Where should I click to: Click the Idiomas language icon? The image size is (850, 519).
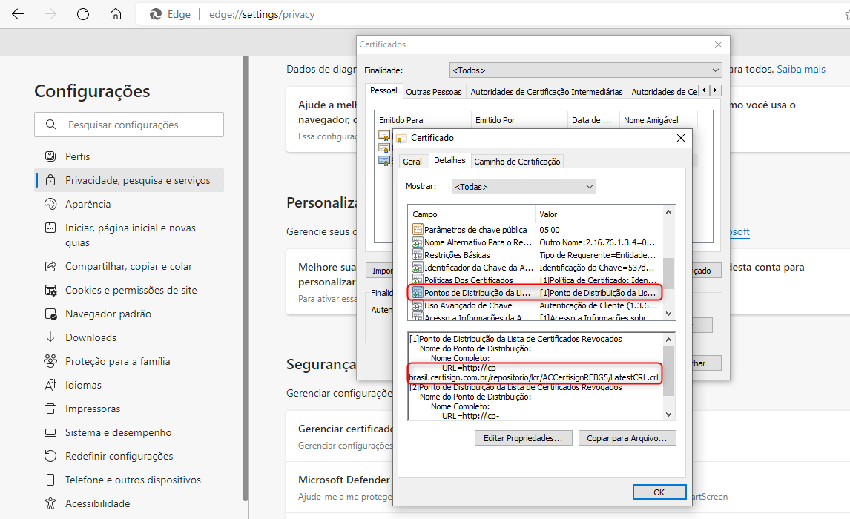[x=50, y=385]
